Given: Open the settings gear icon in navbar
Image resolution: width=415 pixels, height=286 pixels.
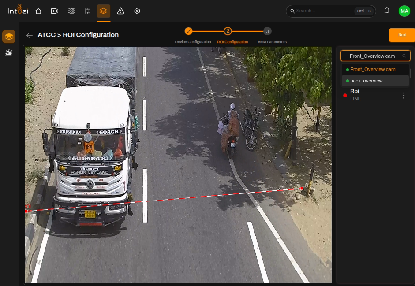Looking at the screenshot, I should tap(137, 11).
